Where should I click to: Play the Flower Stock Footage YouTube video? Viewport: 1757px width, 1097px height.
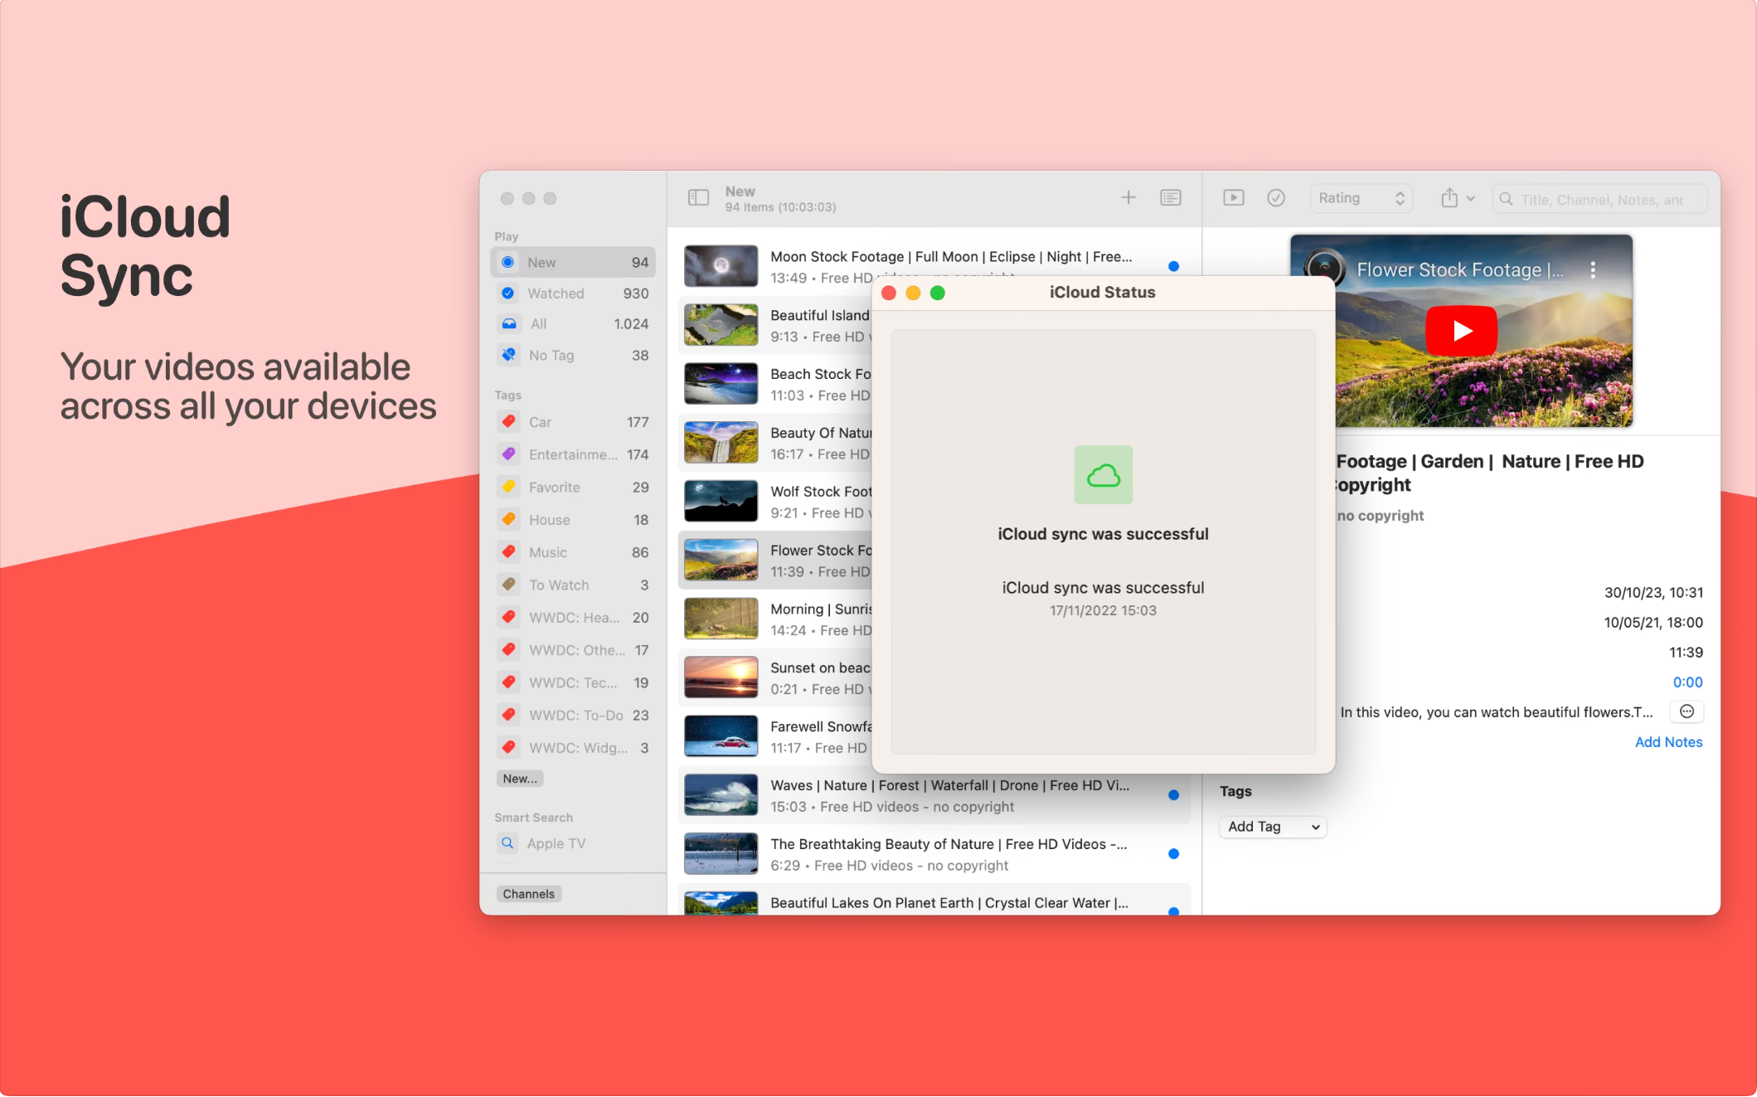pos(1461,330)
